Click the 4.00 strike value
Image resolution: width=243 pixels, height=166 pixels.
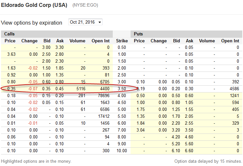point(122,96)
